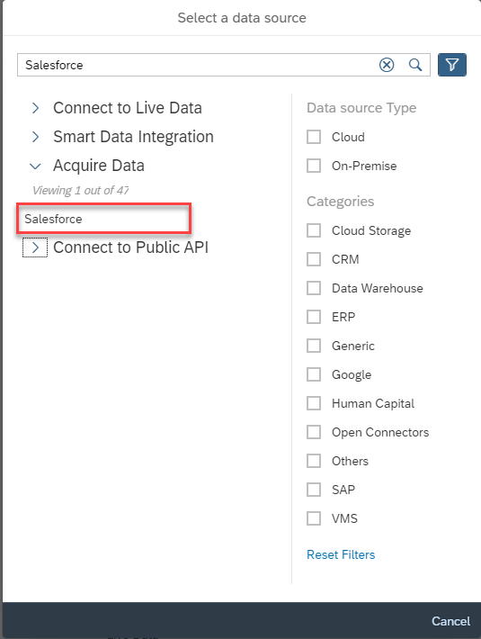Expand Connect to Live Data

click(x=35, y=108)
